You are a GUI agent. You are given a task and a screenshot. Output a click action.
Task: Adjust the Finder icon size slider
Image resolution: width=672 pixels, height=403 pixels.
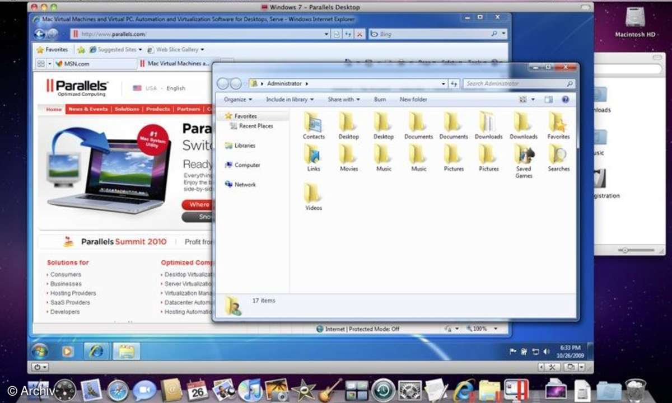[625, 250]
